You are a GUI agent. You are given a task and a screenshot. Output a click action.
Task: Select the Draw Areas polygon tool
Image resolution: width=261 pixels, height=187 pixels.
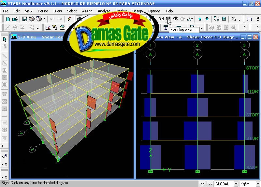click(x=5, y=94)
